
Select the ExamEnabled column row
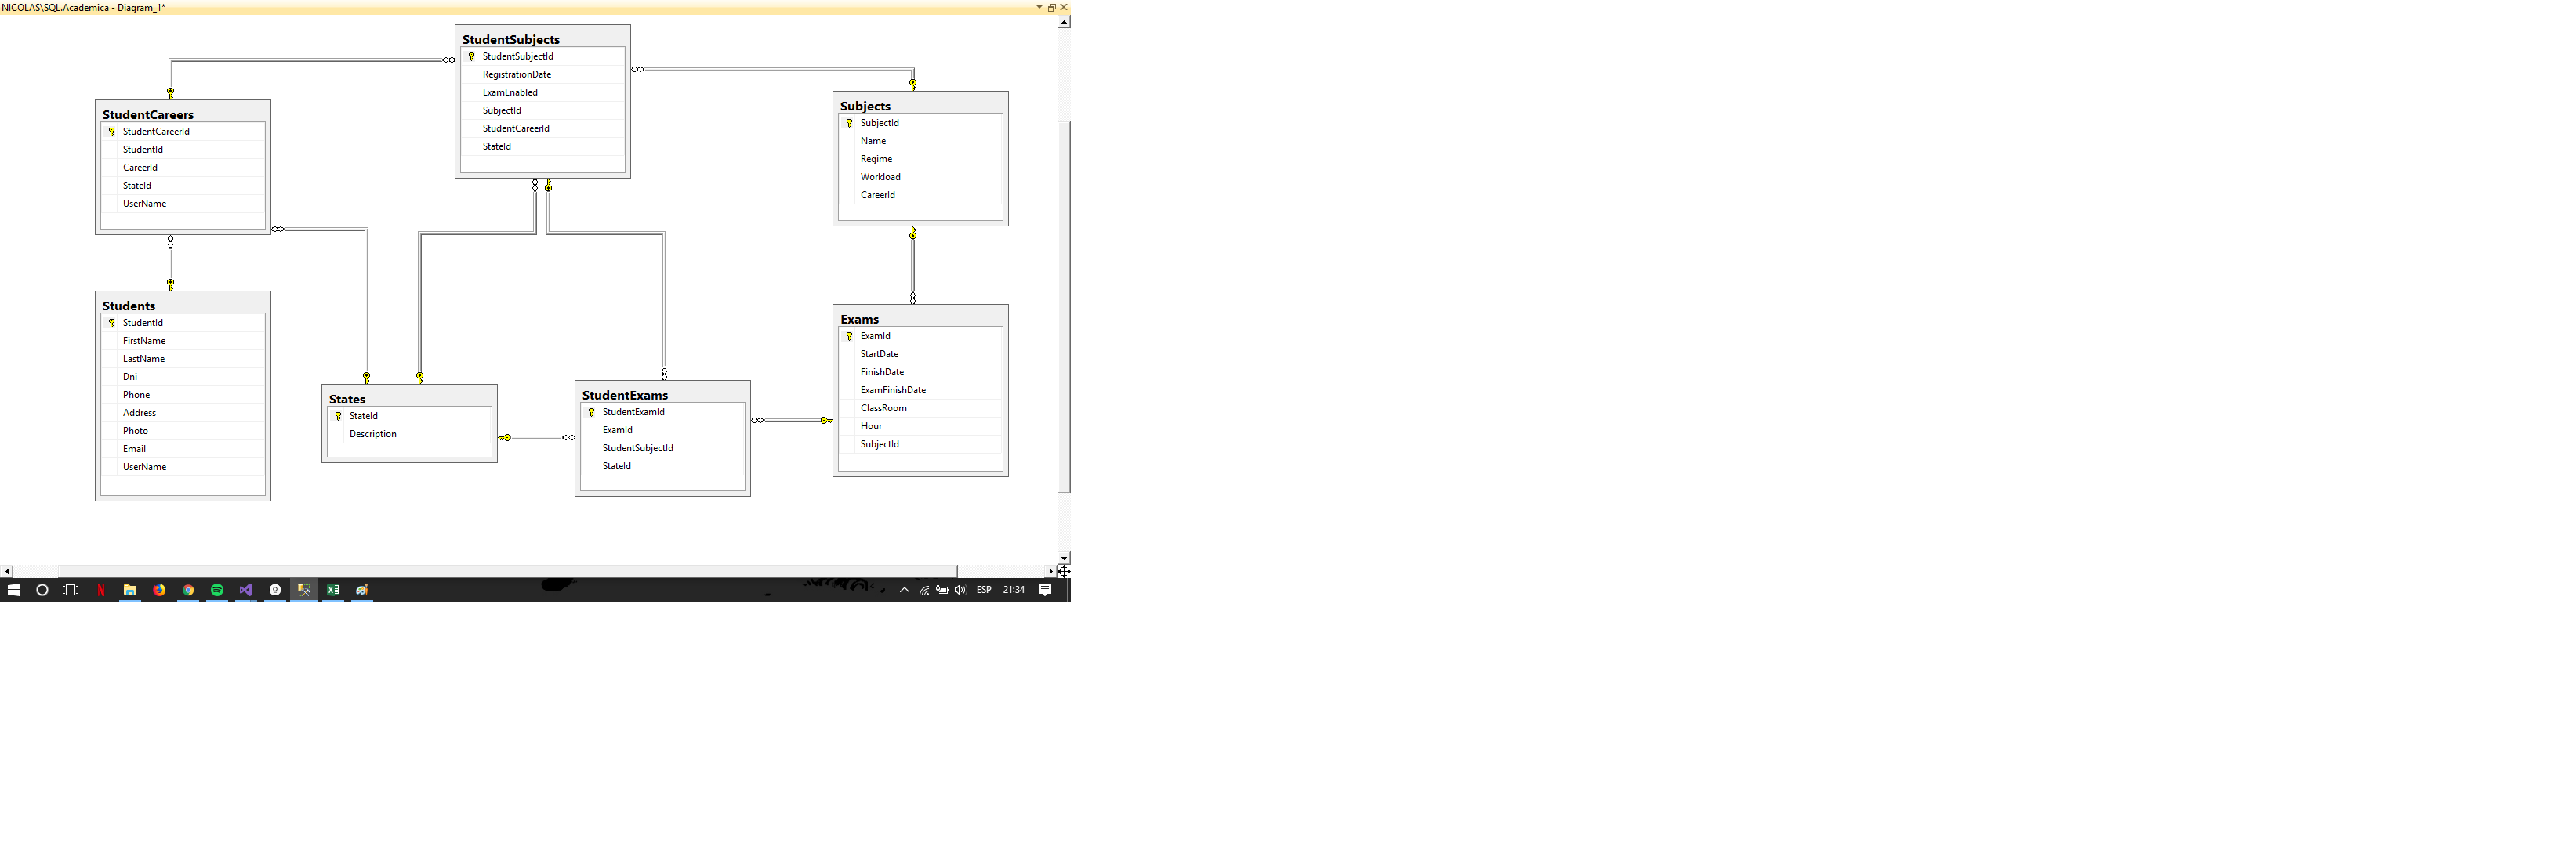(x=543, y=93)
